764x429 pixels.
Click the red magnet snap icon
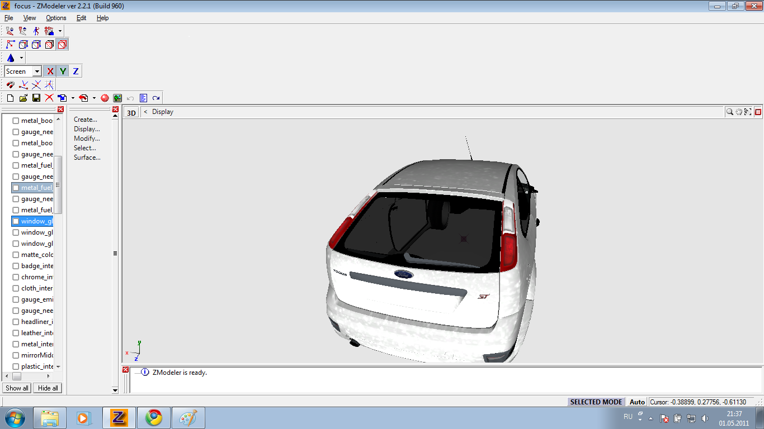(10, 84)
